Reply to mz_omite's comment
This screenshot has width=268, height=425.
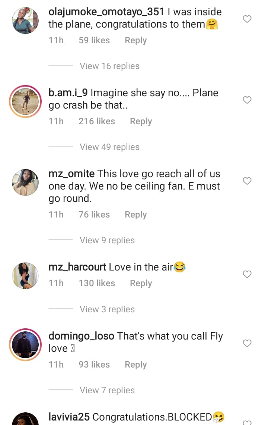(135, 215)
